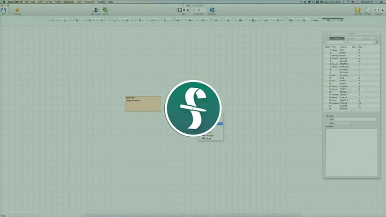Switch to the first Script View icon
Viewport: 386px width, 217px height.
pos(194,10)
